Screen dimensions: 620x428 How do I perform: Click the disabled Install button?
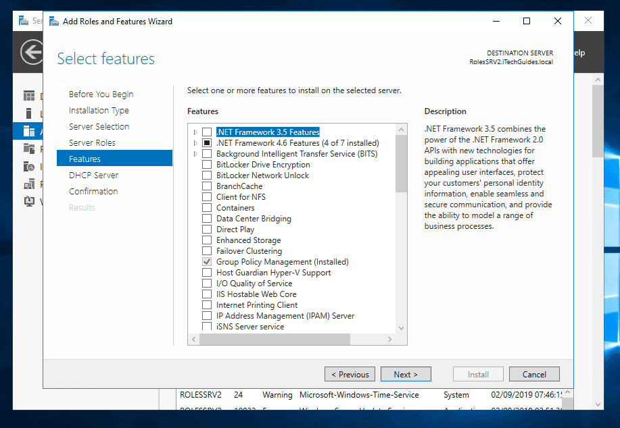[478, 374]
